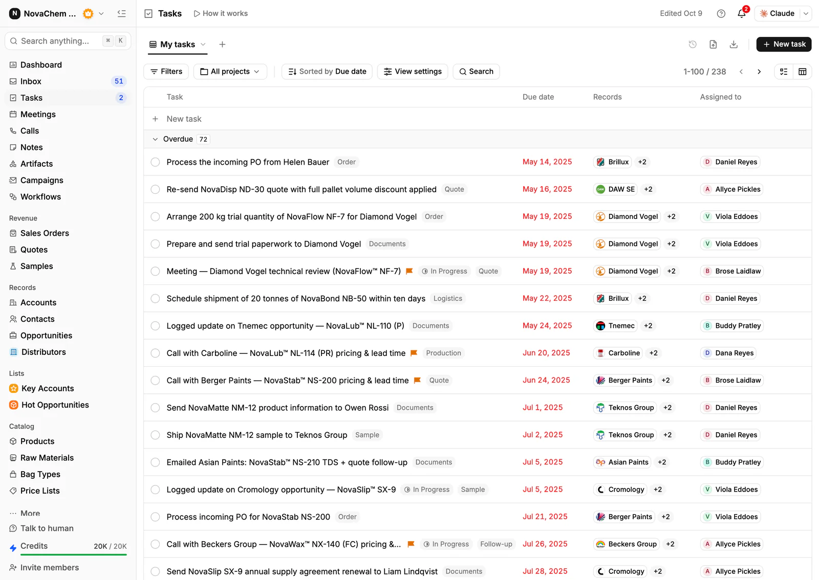The image size is (819, 580).
Task: Mark 'Process the incoming PO from Helen Bauer' complete
Action: click(x=155, y=162)
